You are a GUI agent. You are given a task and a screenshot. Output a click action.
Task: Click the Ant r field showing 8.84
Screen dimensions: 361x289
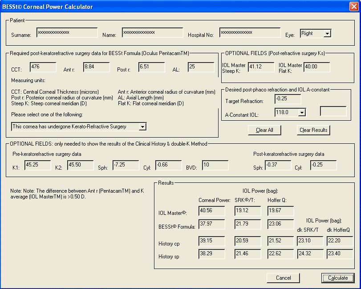click(x=96, y=67)
